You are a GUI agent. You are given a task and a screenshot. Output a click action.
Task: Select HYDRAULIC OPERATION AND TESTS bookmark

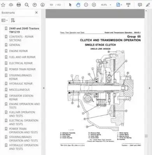point(24,147)
